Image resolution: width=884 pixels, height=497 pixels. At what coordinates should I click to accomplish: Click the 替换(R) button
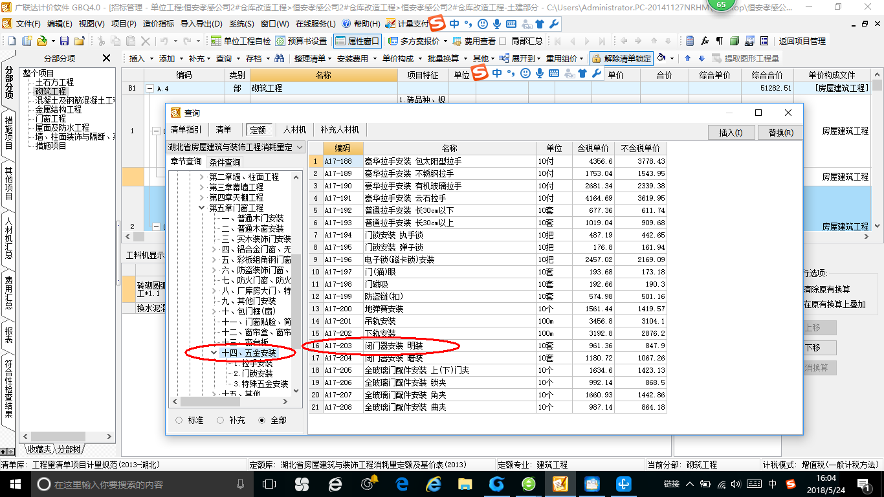pyautogui.click(x=780, y=132)
